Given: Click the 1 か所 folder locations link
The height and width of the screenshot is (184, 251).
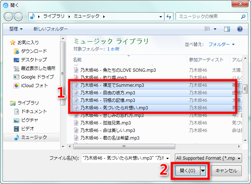Looking at the screenshot, I should click(x=113, y=49).
